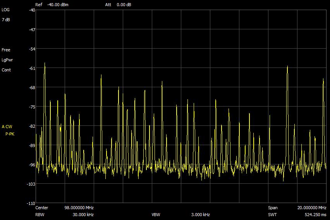
Task: Click the -89 y-axis tick label
Action: click(32, 146)
